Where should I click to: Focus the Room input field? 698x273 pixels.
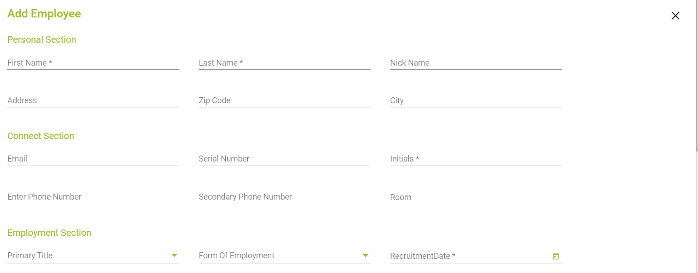point(476,197)
